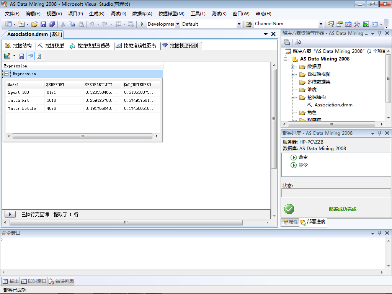Click the Copy icon in toolbar

pos(72,24)
